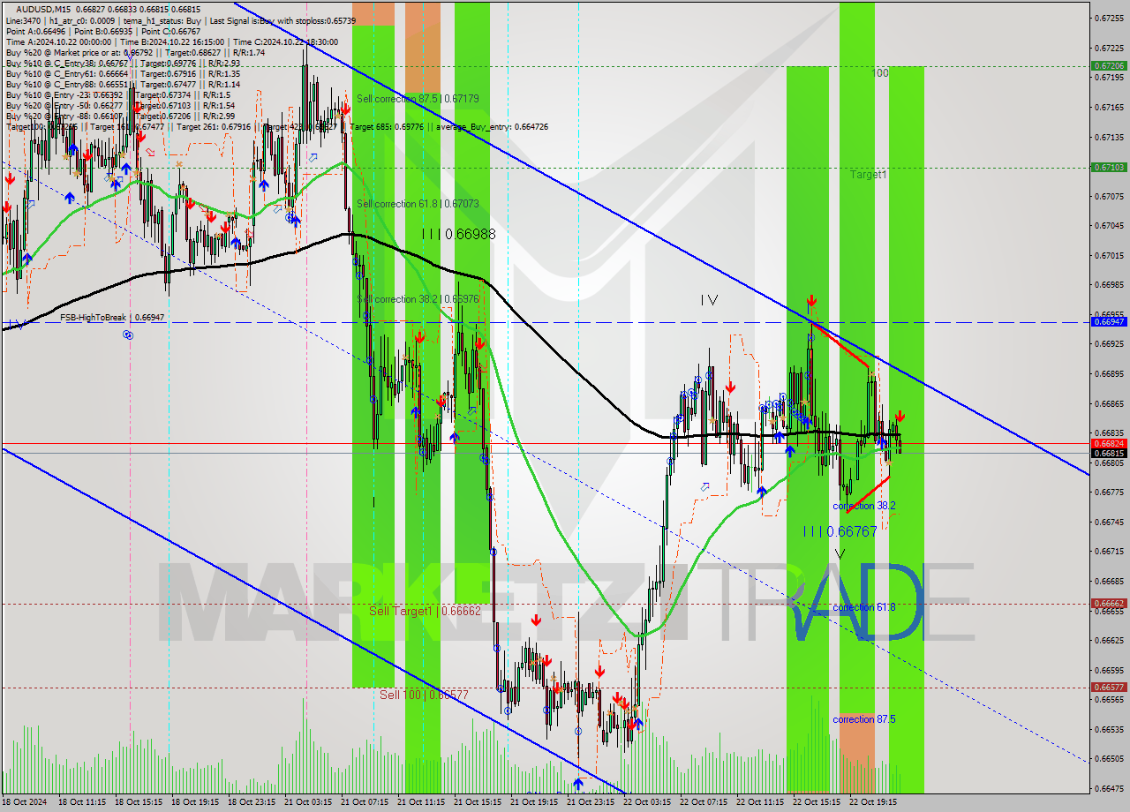Click the red sell arrow above the 0.66947 peak
Viewport: 1130px width, 812px height.
[x=811, y=303]
